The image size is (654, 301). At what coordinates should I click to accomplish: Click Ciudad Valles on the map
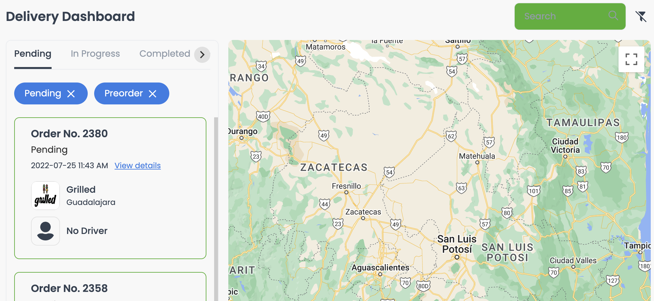pyautogui.click(x=573, y=260)
